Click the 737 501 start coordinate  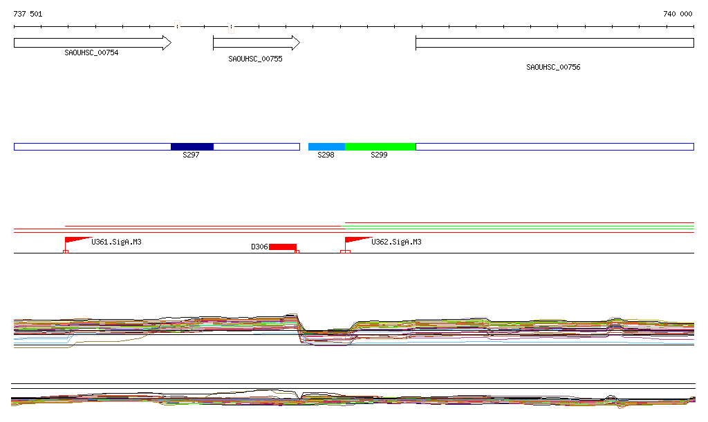[28, 14]
